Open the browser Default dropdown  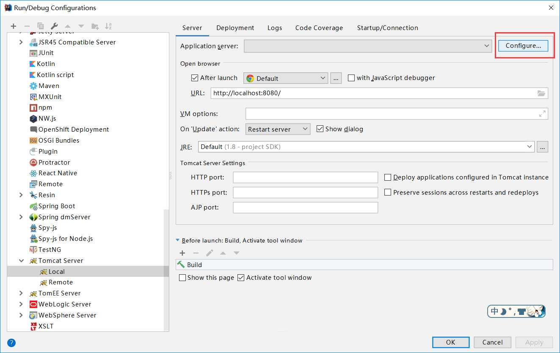point(286,78)
